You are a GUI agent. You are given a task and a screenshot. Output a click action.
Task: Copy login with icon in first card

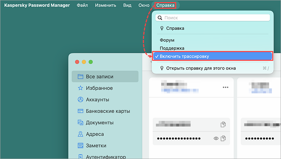tap(223, 124)
